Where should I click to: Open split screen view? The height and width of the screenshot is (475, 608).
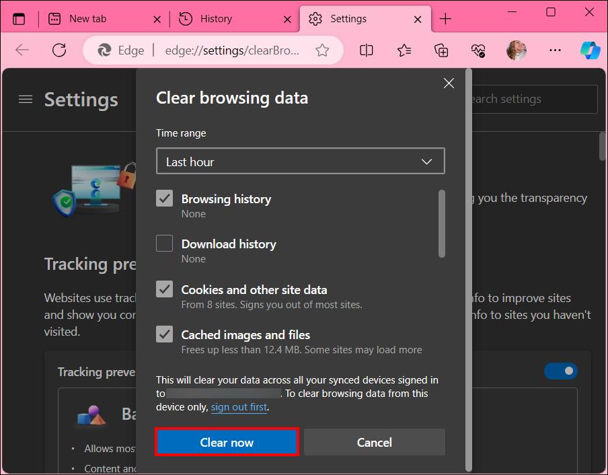click(x=366, y=50)
